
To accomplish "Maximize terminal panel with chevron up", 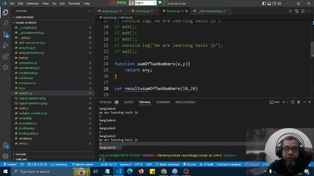I will 304,102.
